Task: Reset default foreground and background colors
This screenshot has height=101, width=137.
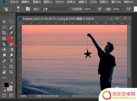Action: click(x=4, y=90)
